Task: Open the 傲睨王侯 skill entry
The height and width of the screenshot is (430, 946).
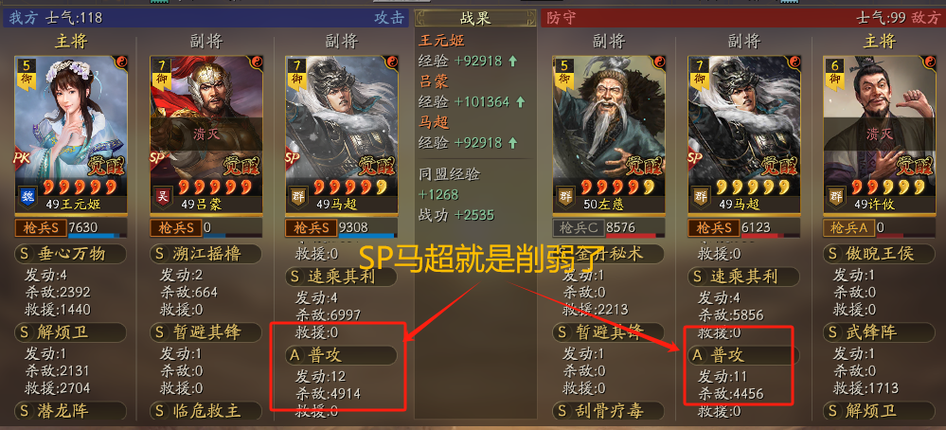Action: point(879,254)
